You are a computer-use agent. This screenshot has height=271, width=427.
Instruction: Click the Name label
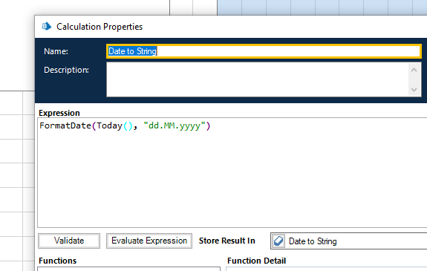56,51
